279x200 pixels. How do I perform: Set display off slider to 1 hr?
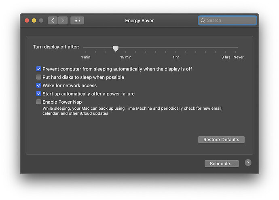pyautogui.click(x=176, y=48)
